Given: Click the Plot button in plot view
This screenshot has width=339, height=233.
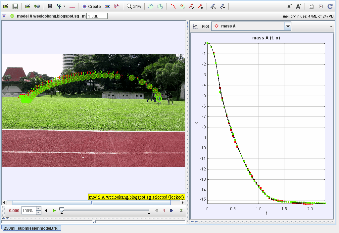Looking at the screenshot, I should coord(205,26).
